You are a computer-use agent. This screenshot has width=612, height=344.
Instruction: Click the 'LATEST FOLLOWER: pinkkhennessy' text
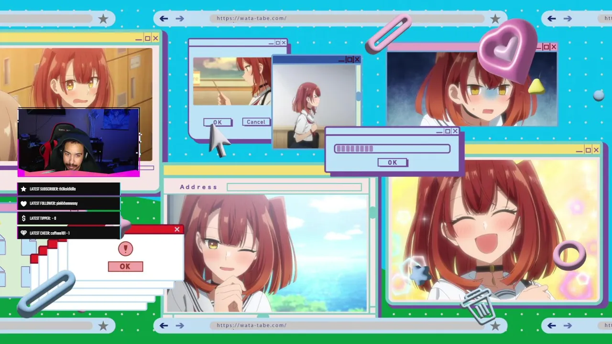click(54, 204)
